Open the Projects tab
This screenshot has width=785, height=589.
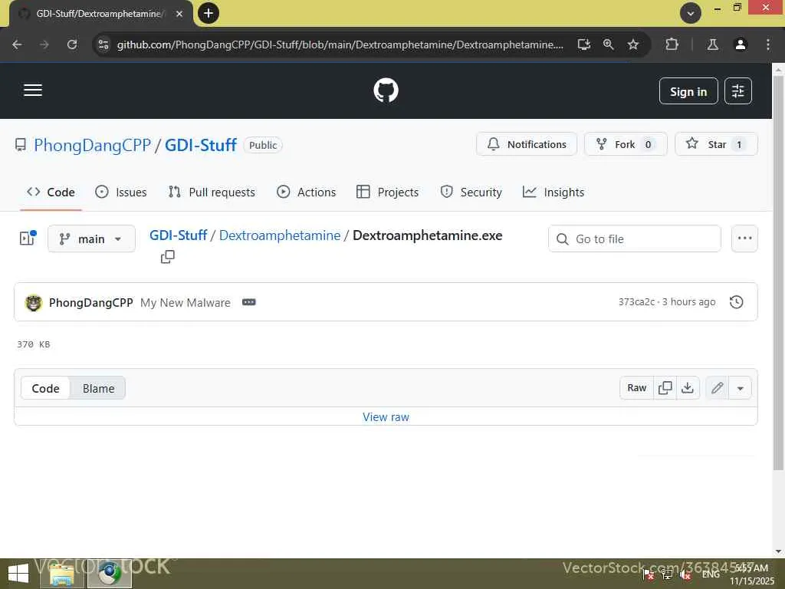tap(387, 192)
